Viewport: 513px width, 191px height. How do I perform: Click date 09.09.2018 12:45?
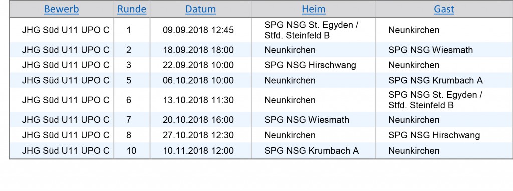[198, 30]
